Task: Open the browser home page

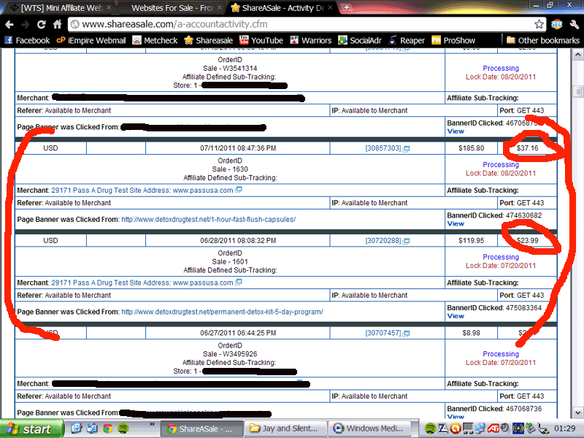Action: click(57, 25)
